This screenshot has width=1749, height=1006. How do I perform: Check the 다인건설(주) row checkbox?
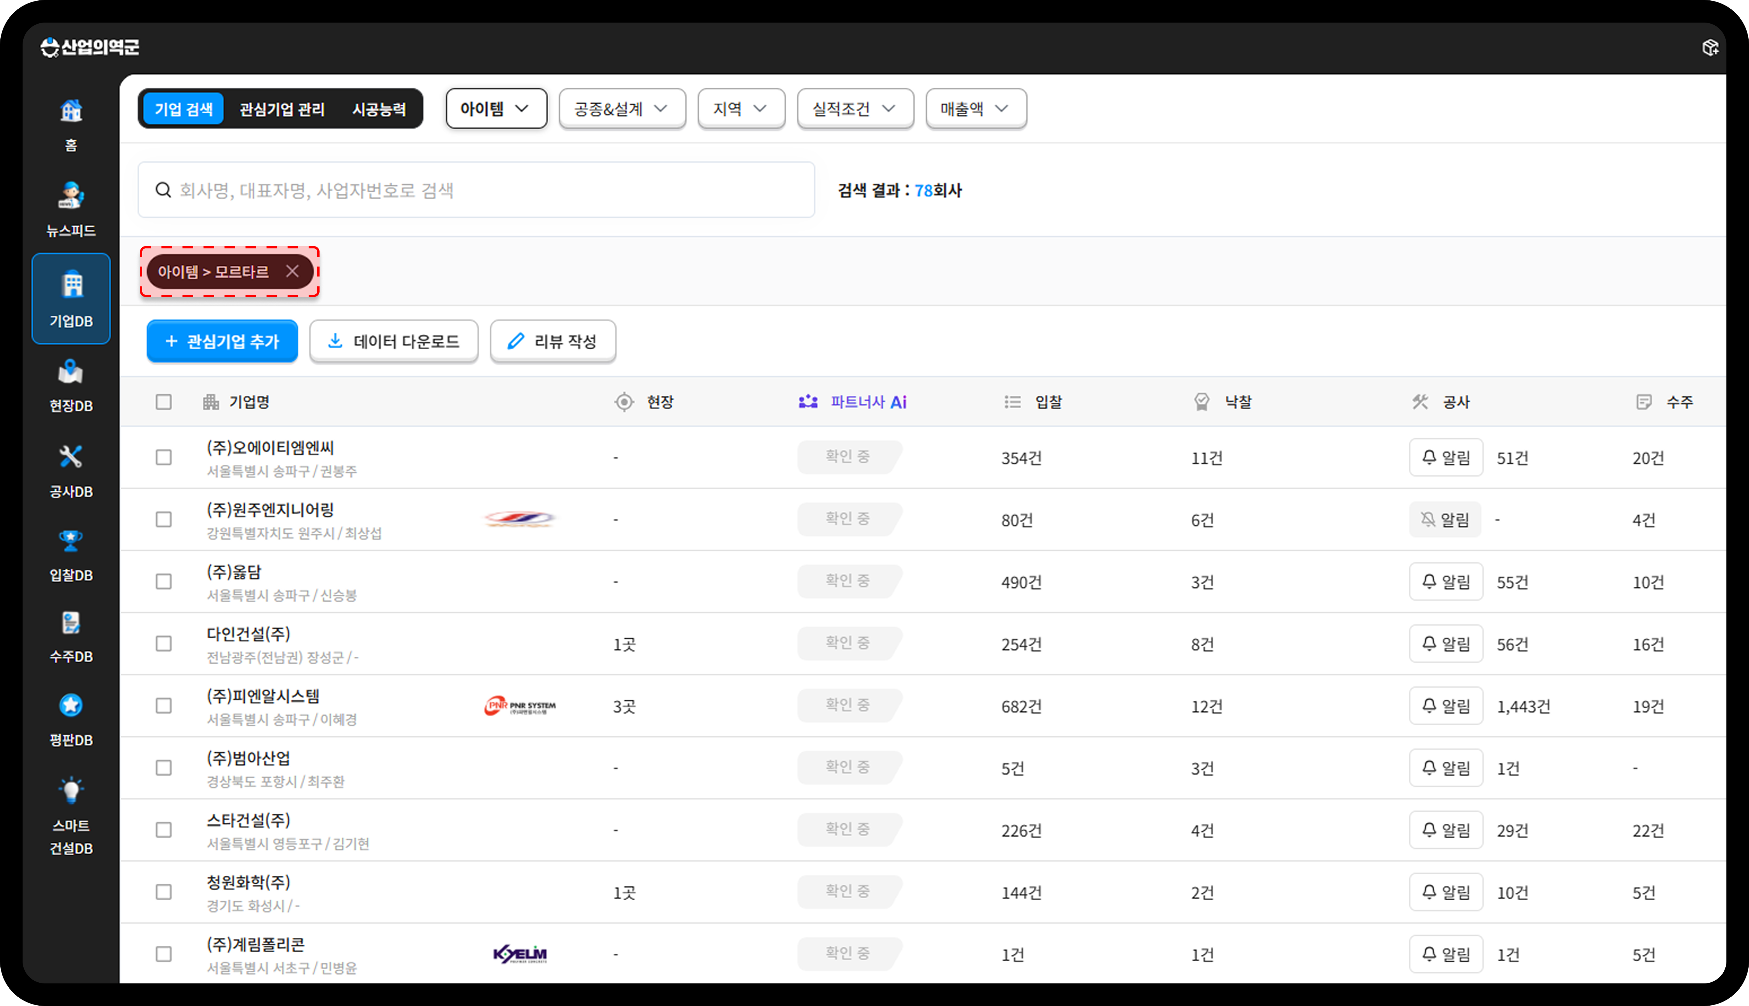coord(164,644)
